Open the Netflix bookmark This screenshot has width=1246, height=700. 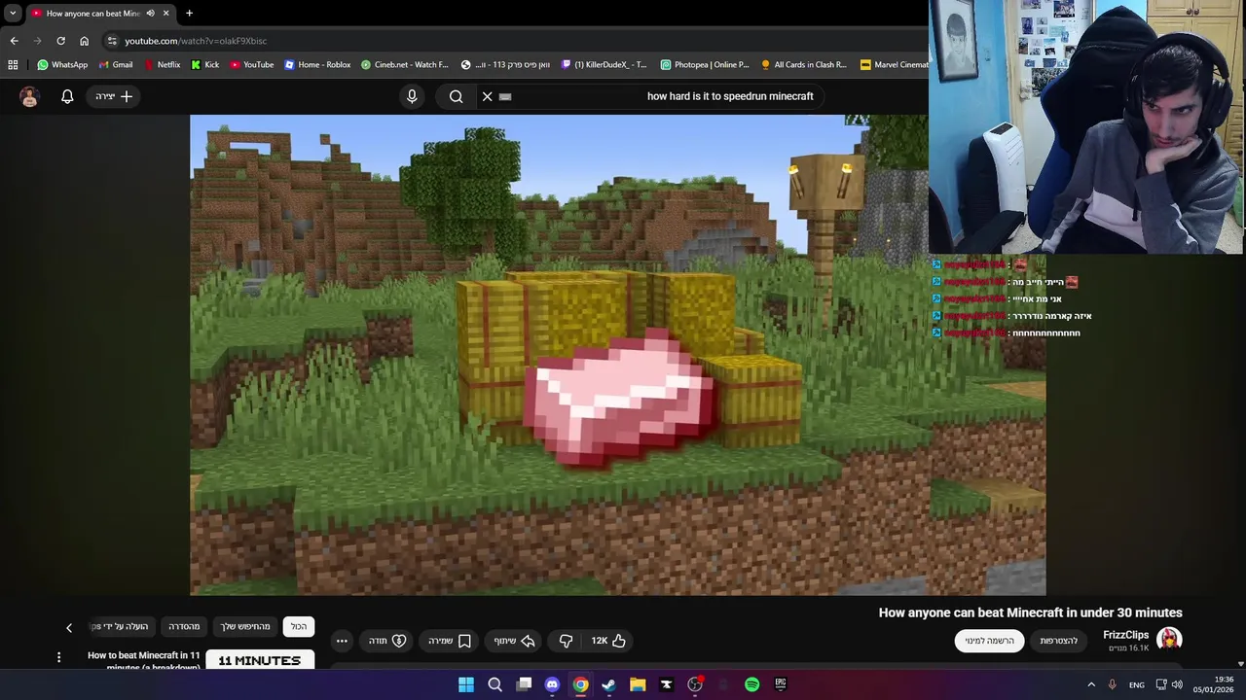click(162, 65)
